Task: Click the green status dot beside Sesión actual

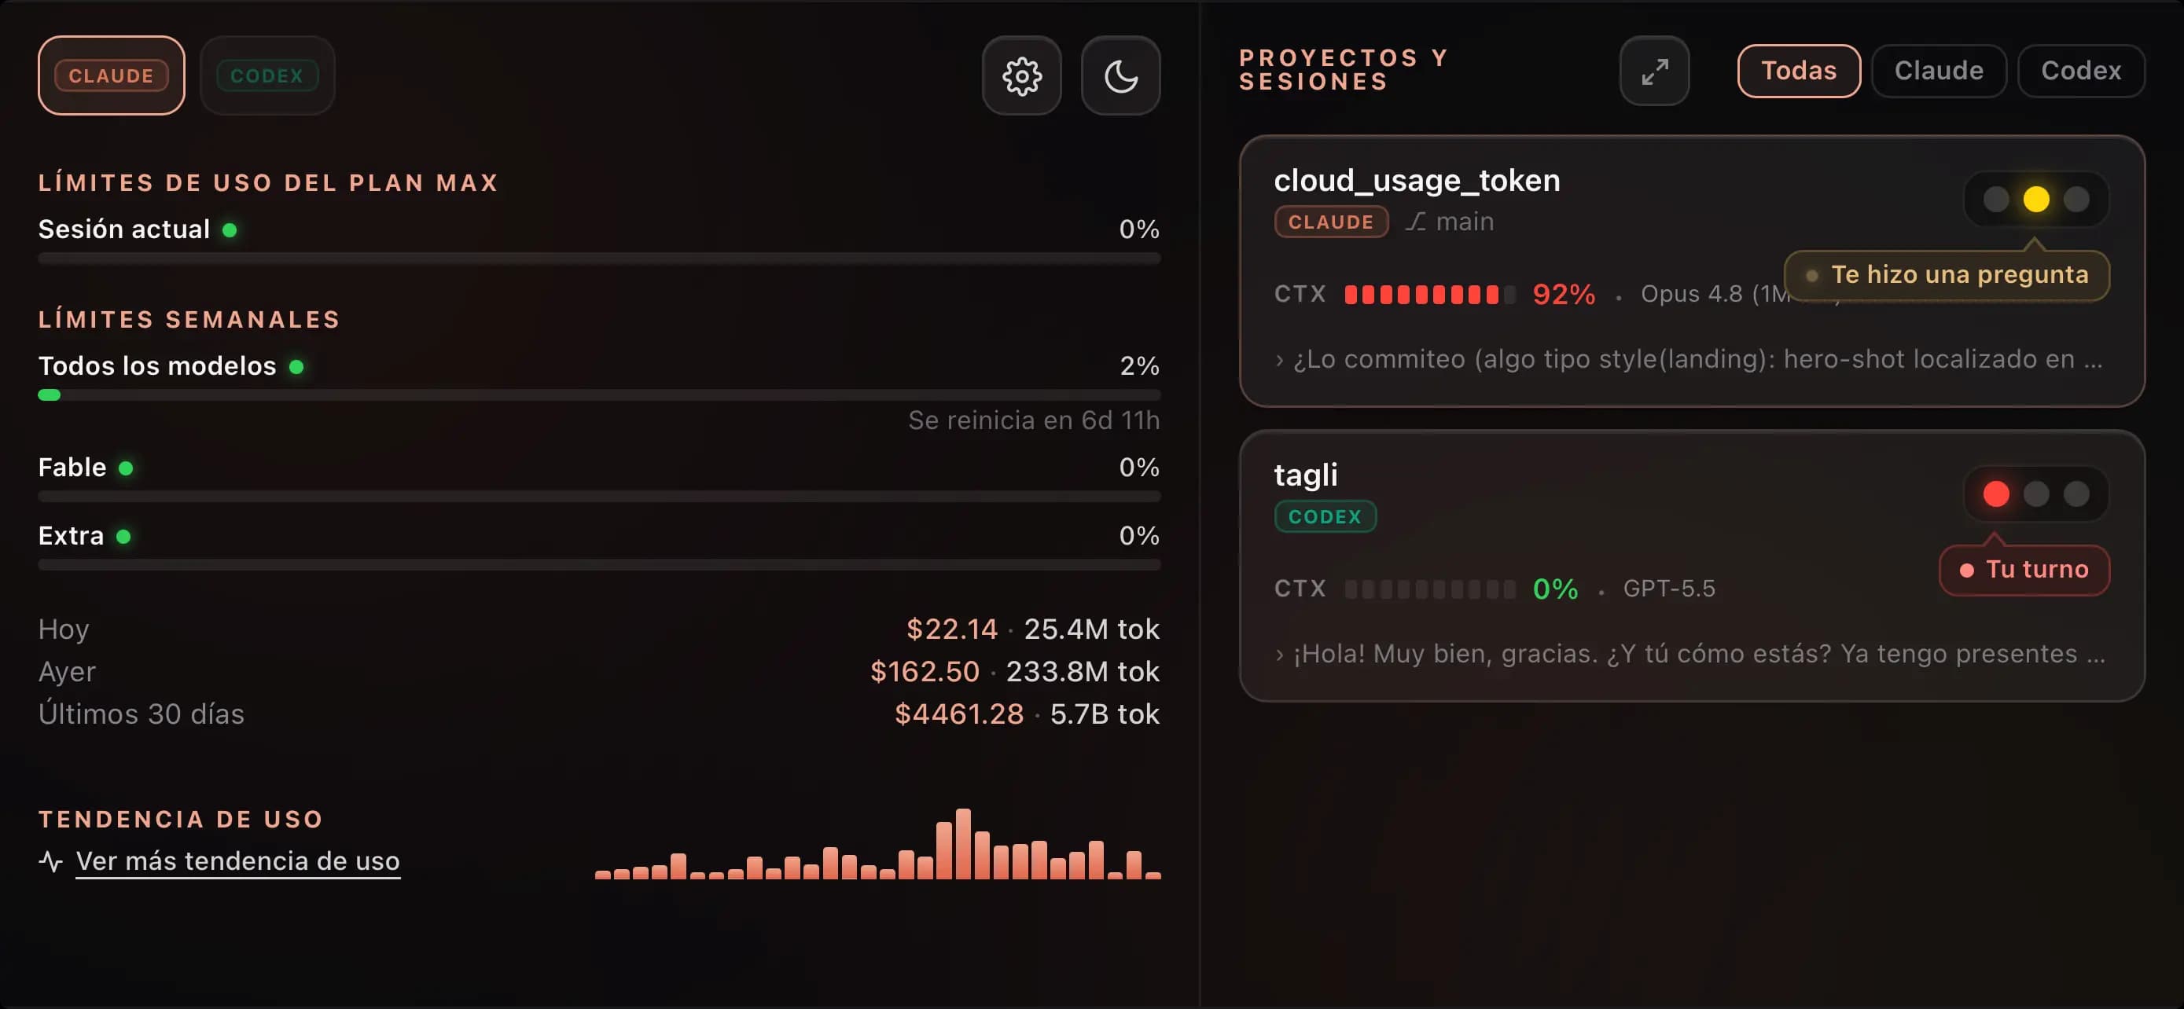Action: click(x=229, y=229)
